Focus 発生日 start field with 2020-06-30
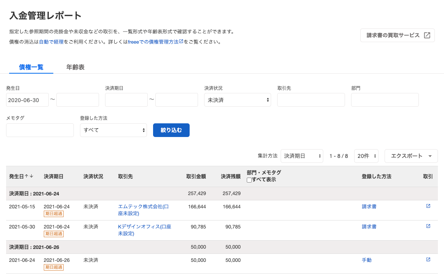This screenshot has height=274, width=444. coord(27,100)
